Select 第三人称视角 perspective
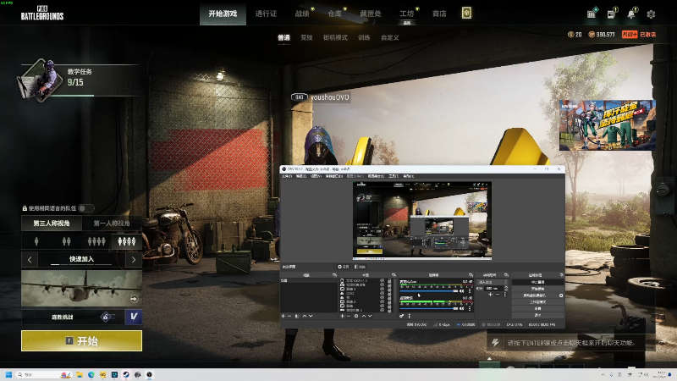Viewport: 677px width, 381px height. 52,224
